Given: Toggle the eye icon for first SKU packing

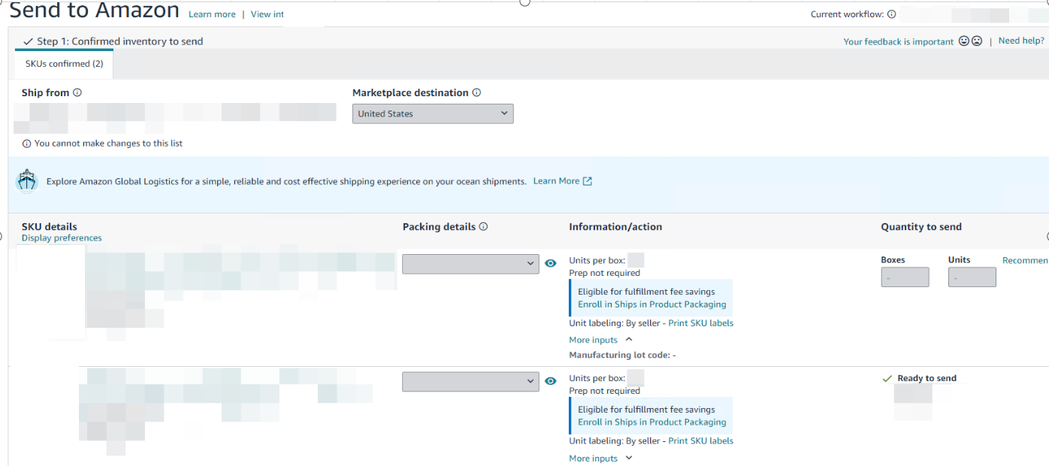Looking at the screenshot, I should pos(550,264).
